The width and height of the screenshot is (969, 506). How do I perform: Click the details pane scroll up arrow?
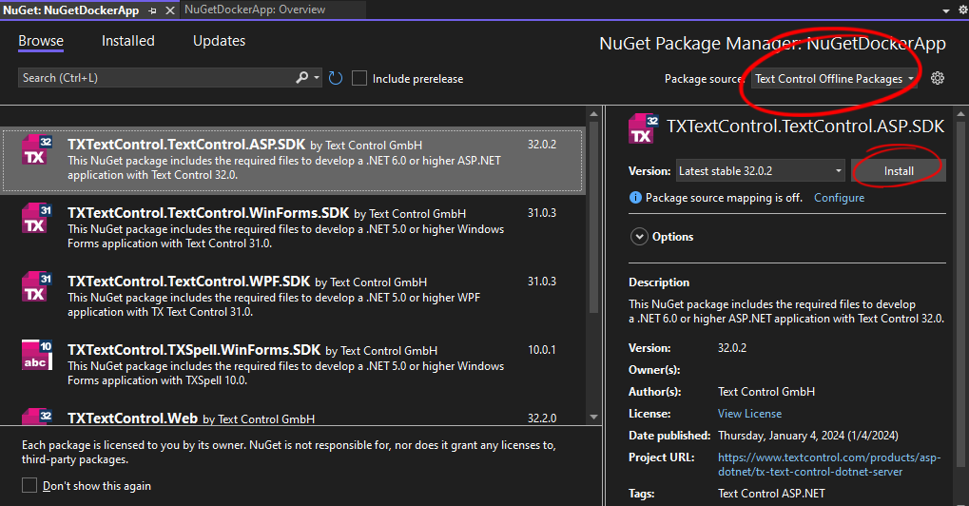(961, 114)
